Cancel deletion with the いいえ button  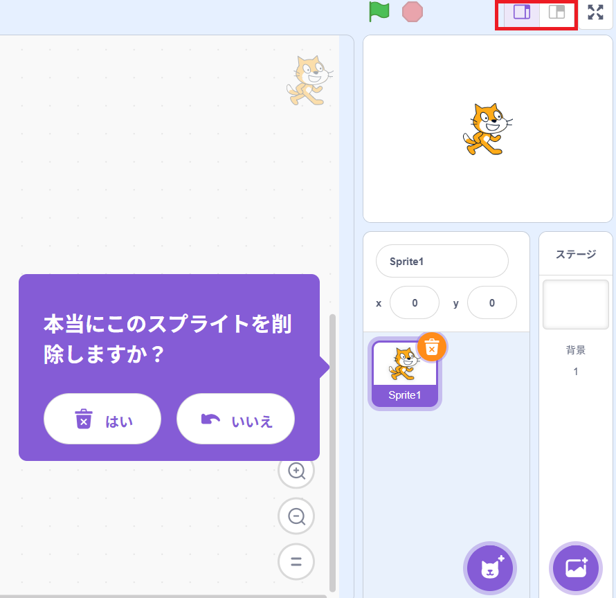pos(235,419)
